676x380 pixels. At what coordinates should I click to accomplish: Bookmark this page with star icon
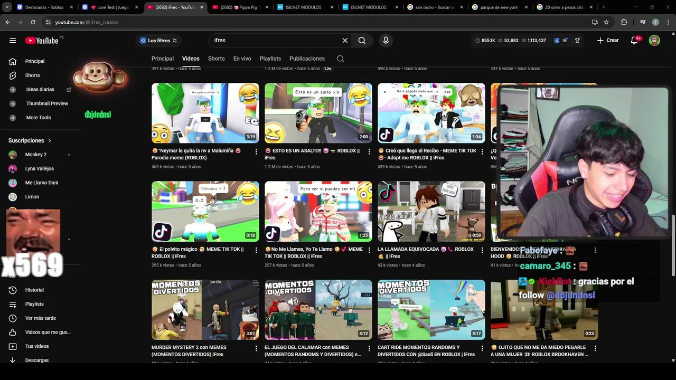click(x=606, y=22)
